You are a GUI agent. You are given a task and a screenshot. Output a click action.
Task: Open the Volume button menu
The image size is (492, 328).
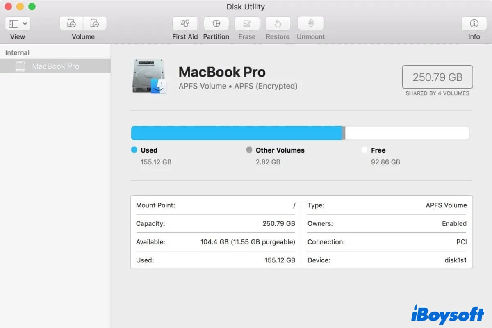click(83, 23)
